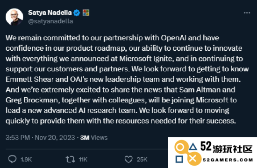Image resolution: width=257 pixels, height=168 pixels.
Task: Open the @satyanadella handle link
Action: tap(50, 21)
